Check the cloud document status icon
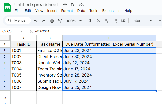This screenshot has width=162, height=104. point(82,5)
